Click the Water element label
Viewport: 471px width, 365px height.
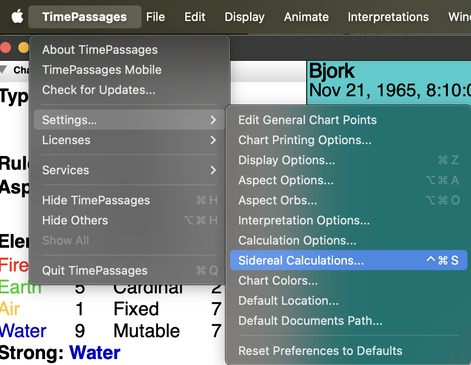23,331
